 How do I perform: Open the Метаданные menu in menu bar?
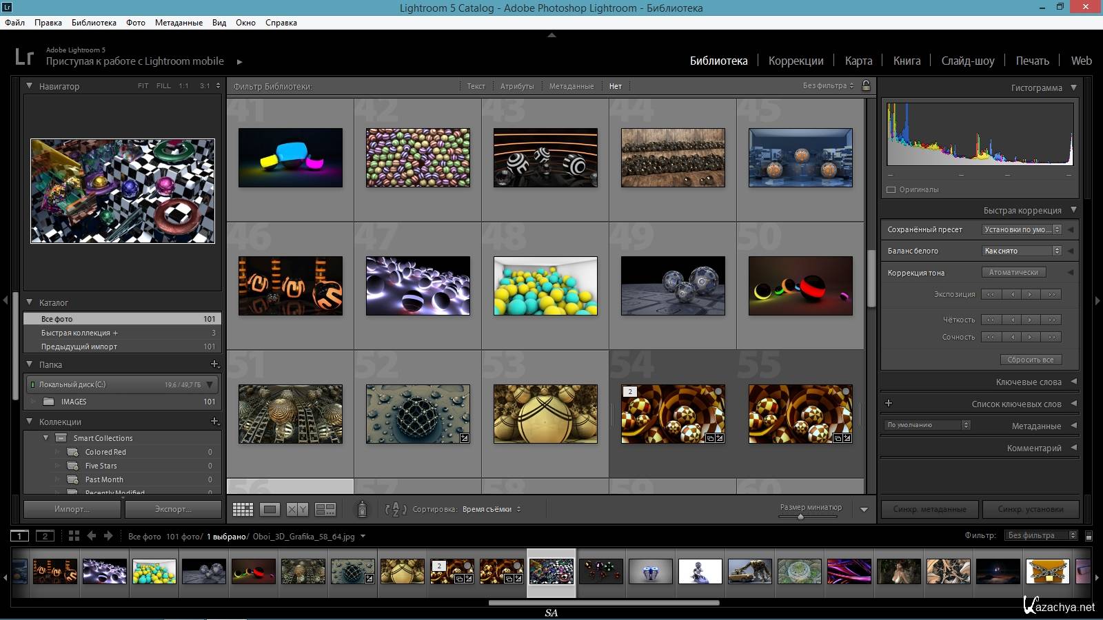pyautogui.click(x=179, y=23)
